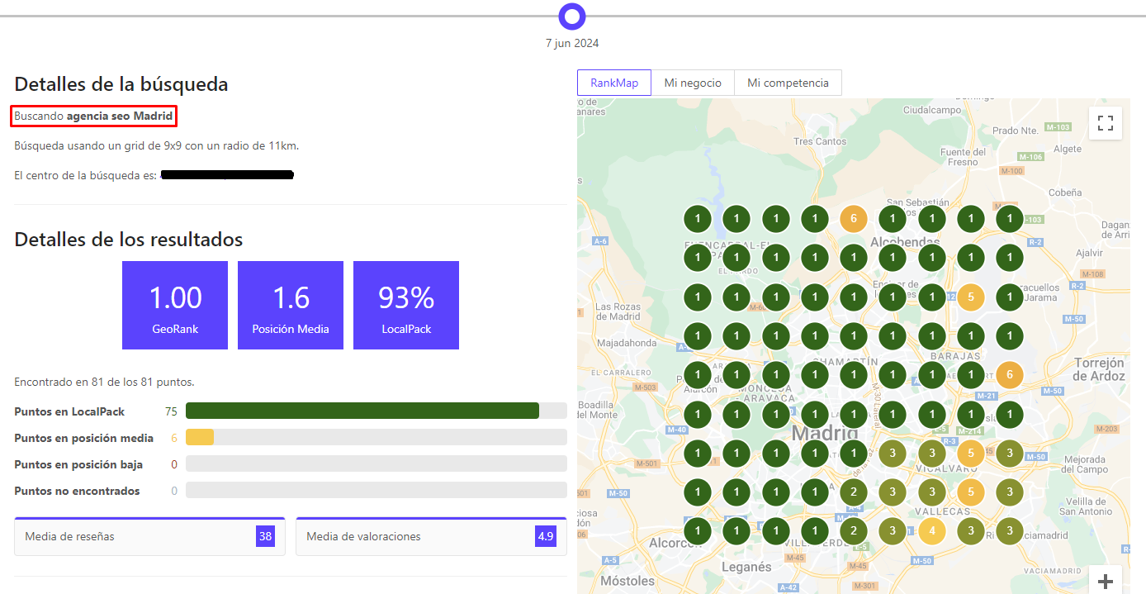
Task: Zoom in with the map plus button
Action: (1106, 581)
